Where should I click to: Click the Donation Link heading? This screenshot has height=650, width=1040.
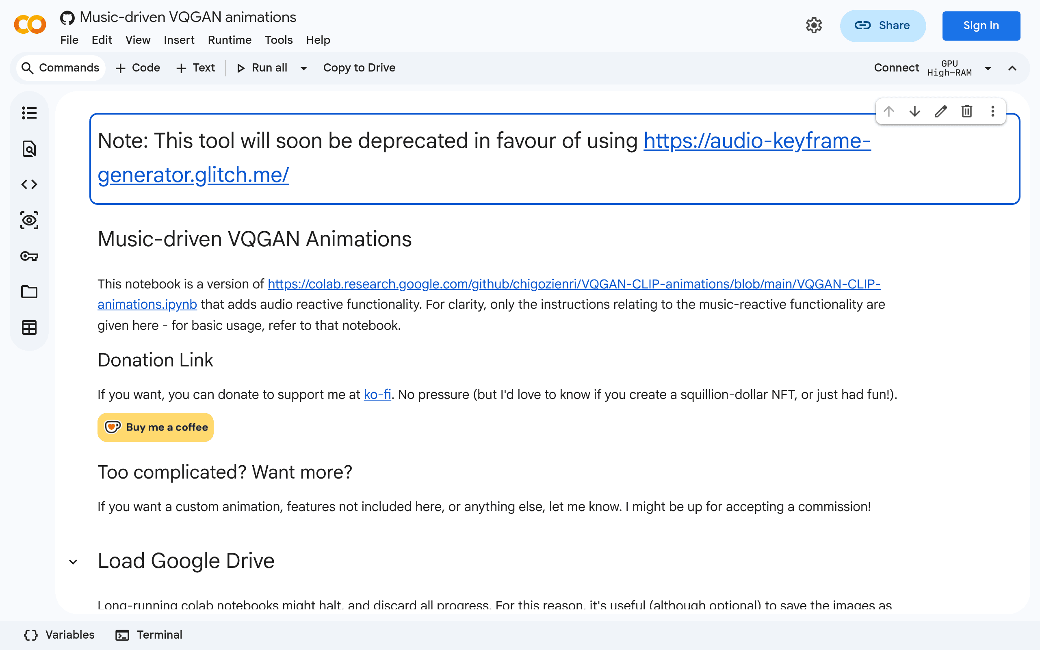pyautogui.click(x=155, y=360)
